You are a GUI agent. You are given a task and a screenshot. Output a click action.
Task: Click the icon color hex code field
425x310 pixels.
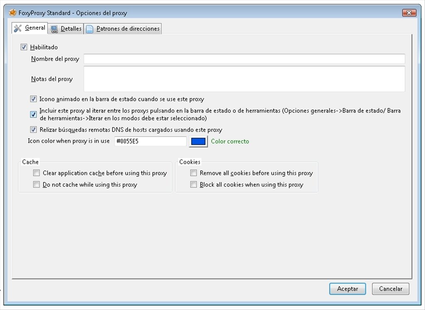150,141
